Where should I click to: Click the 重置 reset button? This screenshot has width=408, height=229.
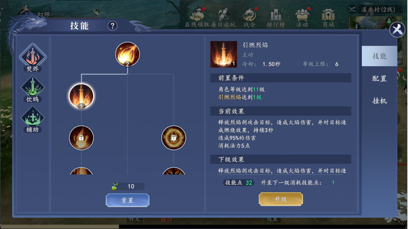(128, 200)
